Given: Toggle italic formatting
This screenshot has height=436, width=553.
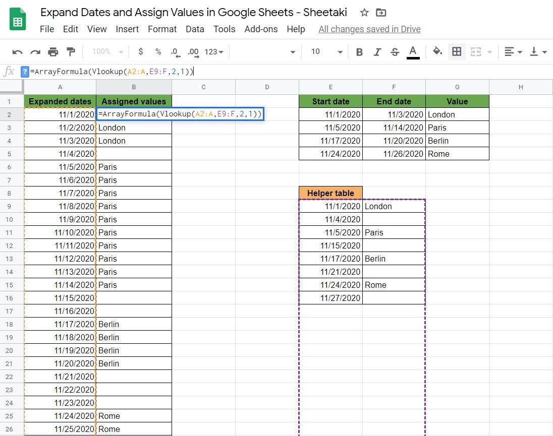Looking at the screenshot, I should coord(376,51).
